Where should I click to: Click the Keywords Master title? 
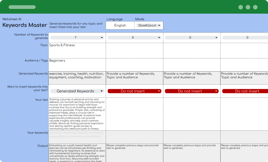click(25, 25)
